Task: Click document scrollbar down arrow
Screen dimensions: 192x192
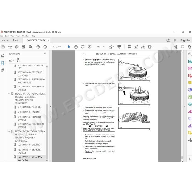Action: [182, 161]
